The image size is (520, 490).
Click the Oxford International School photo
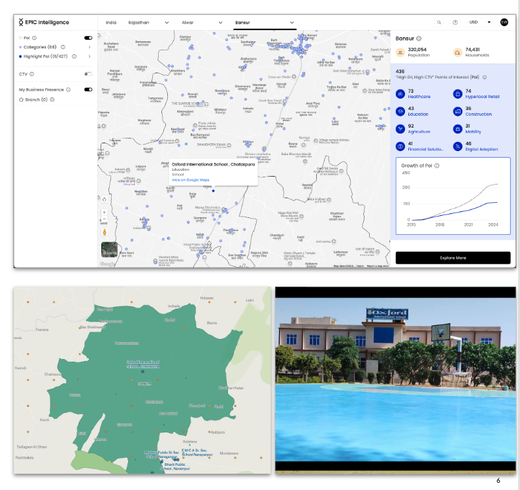[395, 380]
